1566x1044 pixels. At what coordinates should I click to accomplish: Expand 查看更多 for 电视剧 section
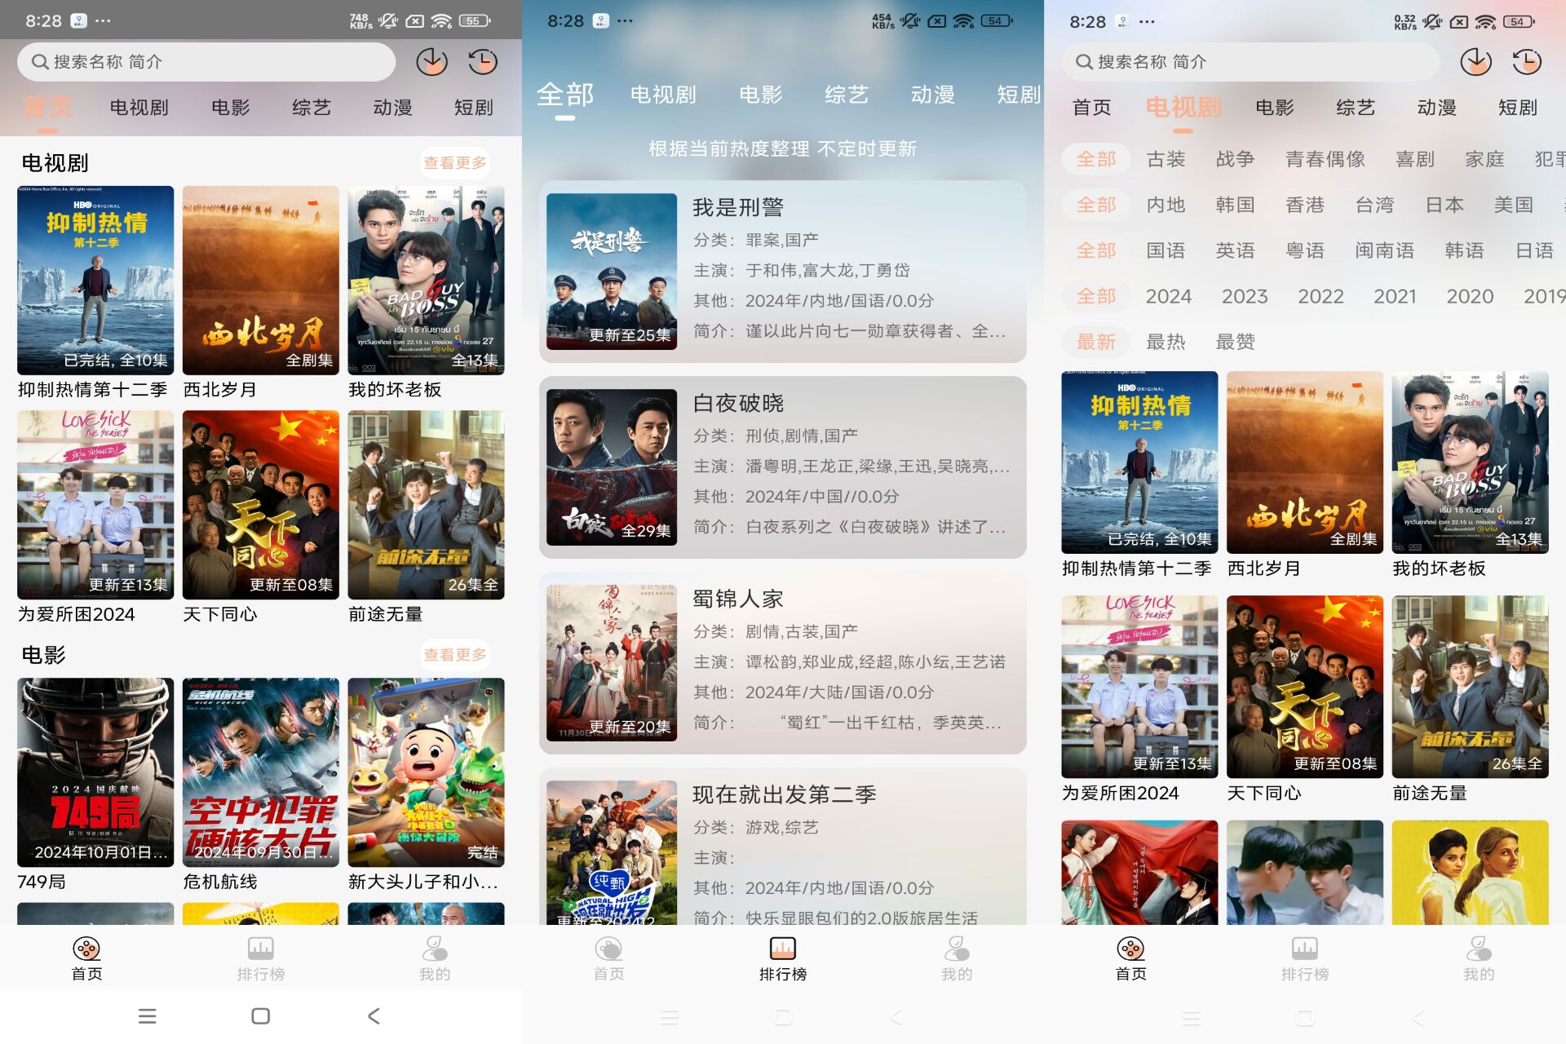pyautogui.click(x=454, y=163)
